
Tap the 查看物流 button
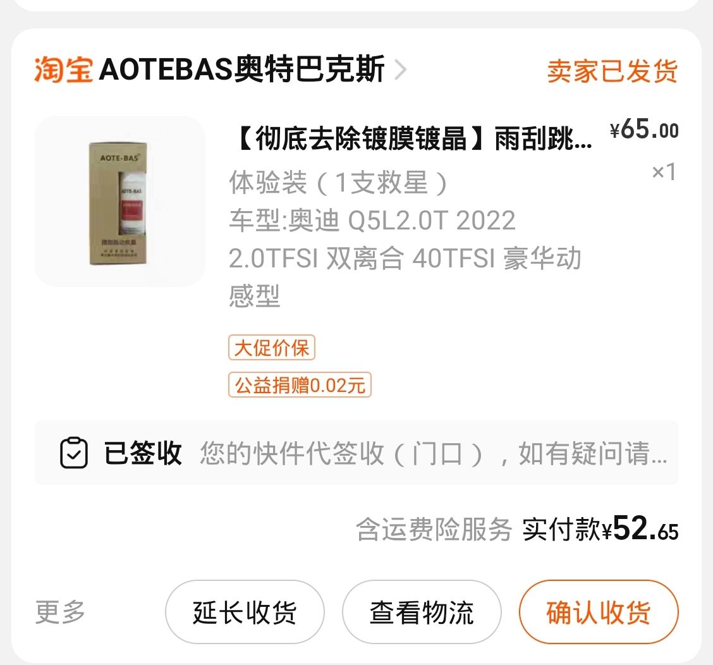tap(422, 612)
